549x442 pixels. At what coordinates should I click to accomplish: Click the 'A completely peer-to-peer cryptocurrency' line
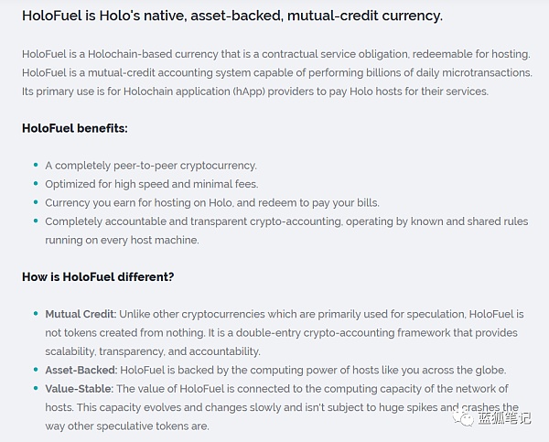(x=151, y=166)
